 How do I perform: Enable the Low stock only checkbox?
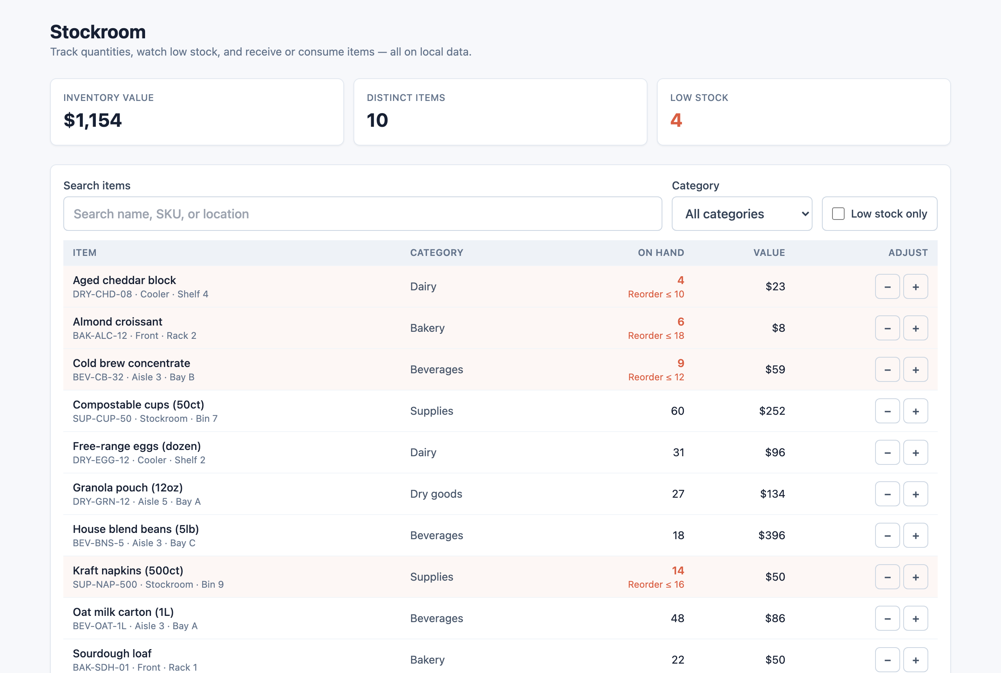(x=838, y=214)
